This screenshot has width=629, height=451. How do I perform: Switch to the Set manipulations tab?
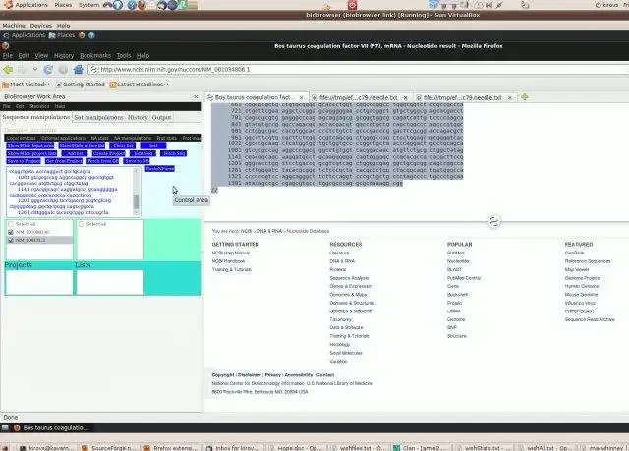pyautogui.click(x=98, y=118)
